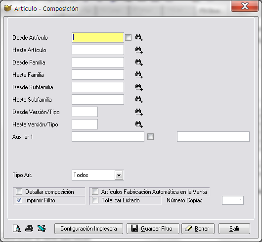Click the Borrar button
Screen dimensions: 262x242
click(198, 229)
